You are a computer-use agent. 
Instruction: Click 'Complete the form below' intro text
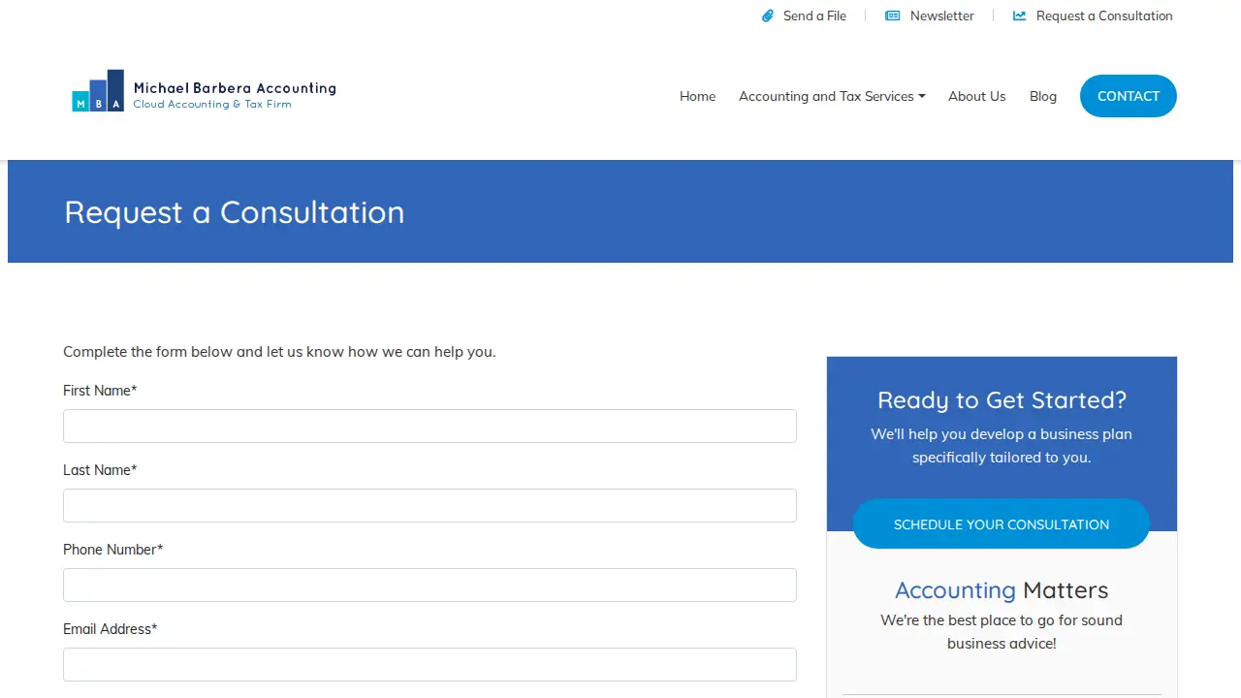[x=279, y=351]
